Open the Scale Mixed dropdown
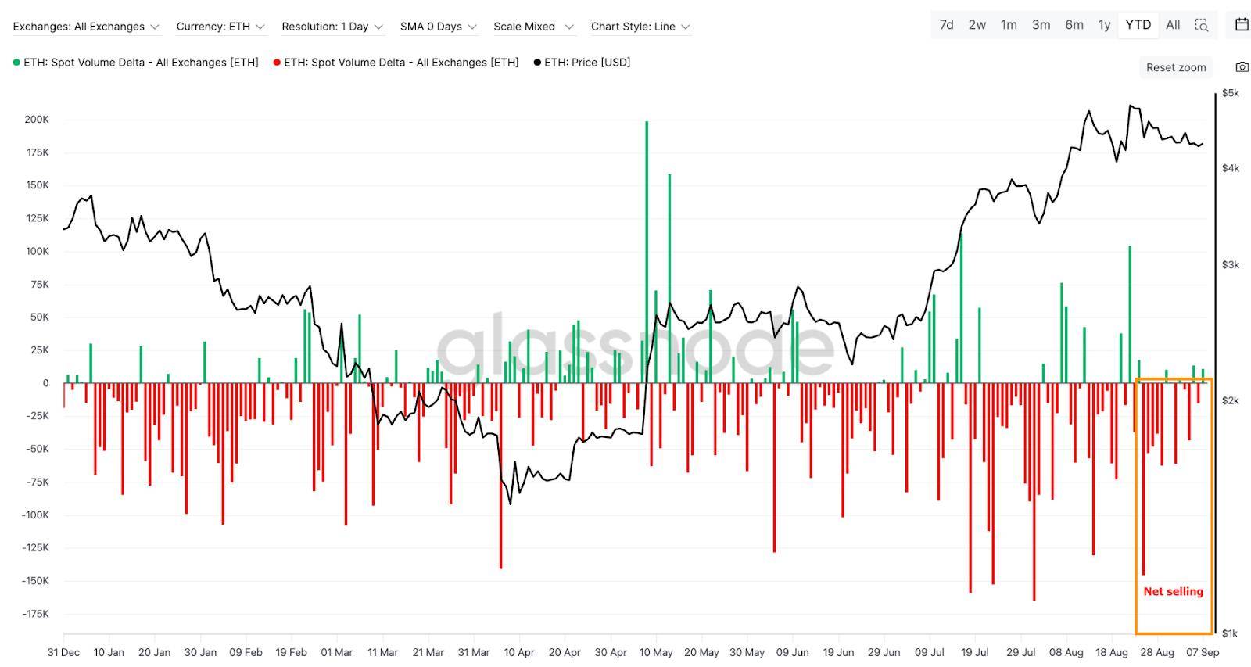The width and height of the screenshot is (1251, 667). [533, 27]
